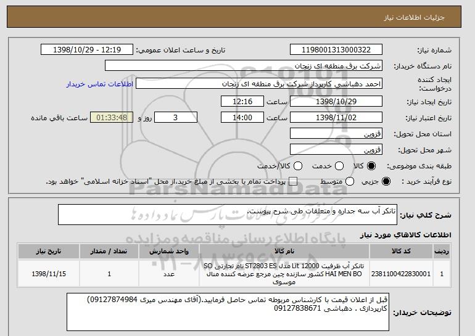Click the creation time field 12:16
Viewport: 475px width, 336px height.
(x=242, y=101)
